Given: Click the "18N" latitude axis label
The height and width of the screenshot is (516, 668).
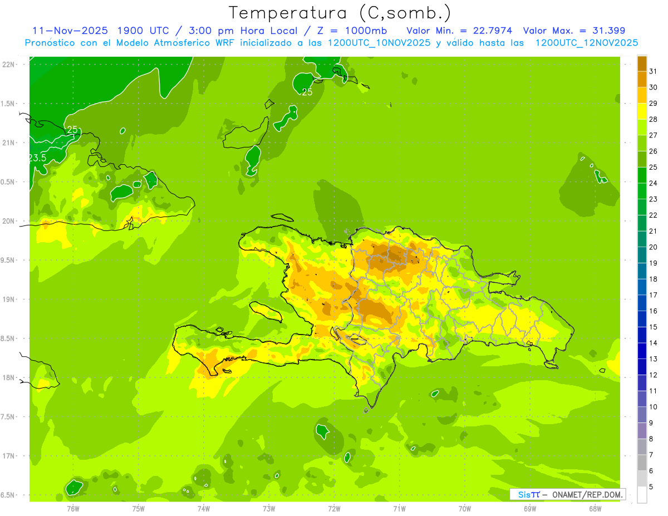Looking at the screenshot, I should pyautogui.click(x=9, y=377).
